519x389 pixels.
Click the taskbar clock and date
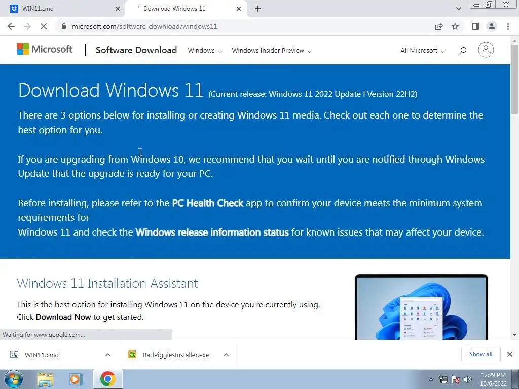coord(493,379)
